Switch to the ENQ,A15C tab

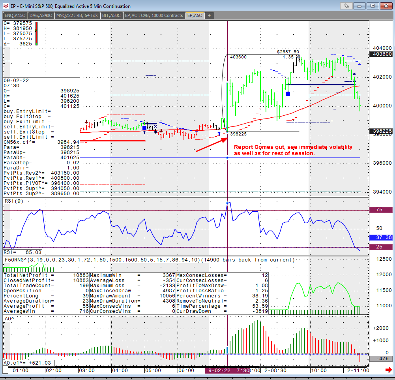[15, 15]
